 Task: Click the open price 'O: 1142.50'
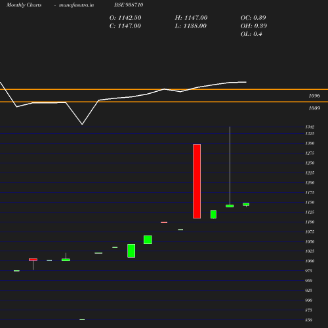coord(125,18)
